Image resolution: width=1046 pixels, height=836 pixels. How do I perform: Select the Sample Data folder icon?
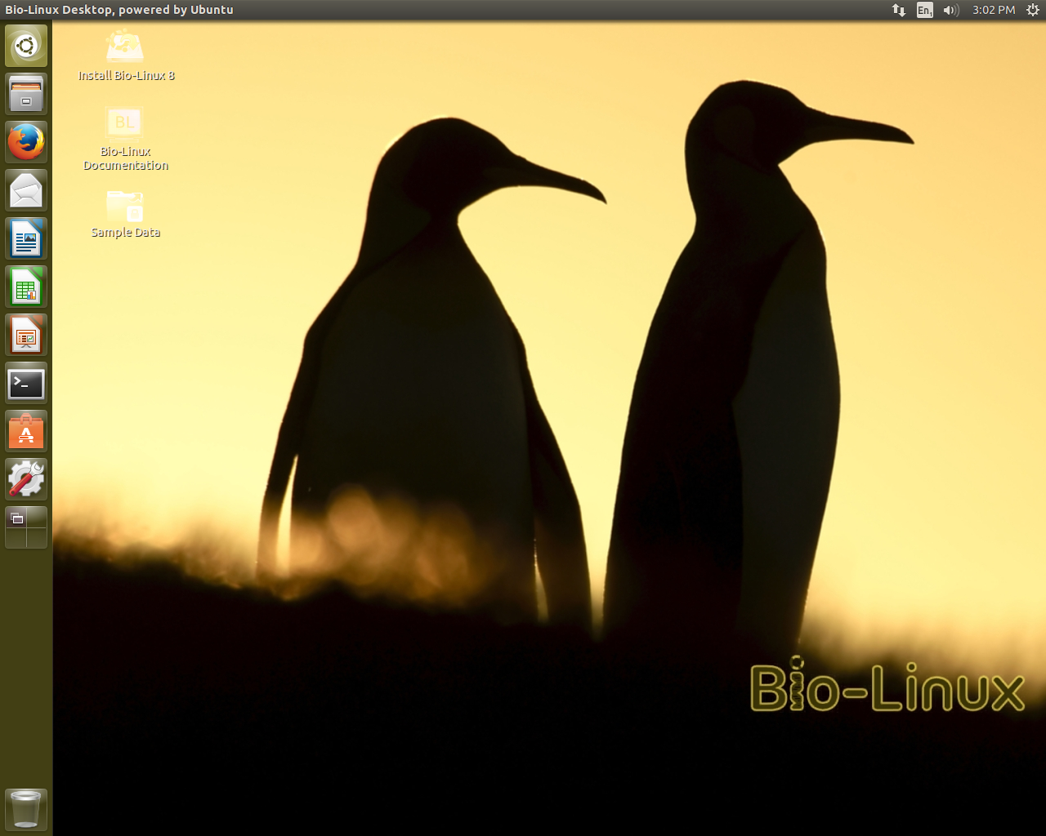[x=125, y=205]
